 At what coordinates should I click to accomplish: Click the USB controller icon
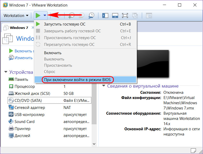(11, 114)
